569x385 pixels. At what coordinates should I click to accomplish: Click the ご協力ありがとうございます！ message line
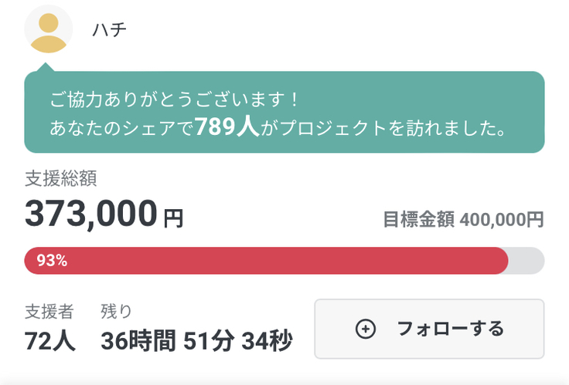174,100
